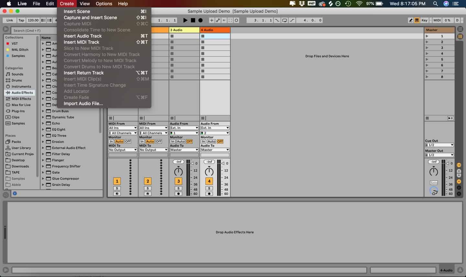Arm track 4 for recording

[209, 194]
